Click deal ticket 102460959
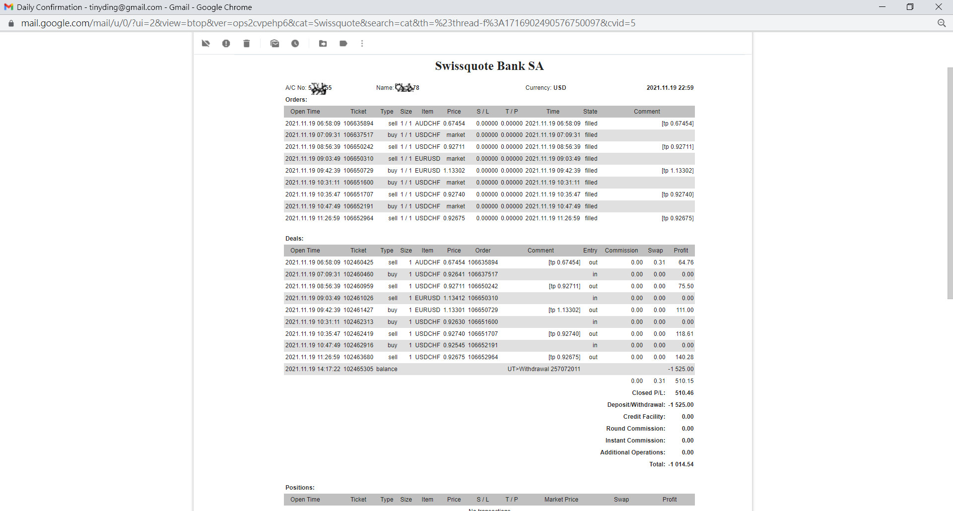 click(358, 286)
